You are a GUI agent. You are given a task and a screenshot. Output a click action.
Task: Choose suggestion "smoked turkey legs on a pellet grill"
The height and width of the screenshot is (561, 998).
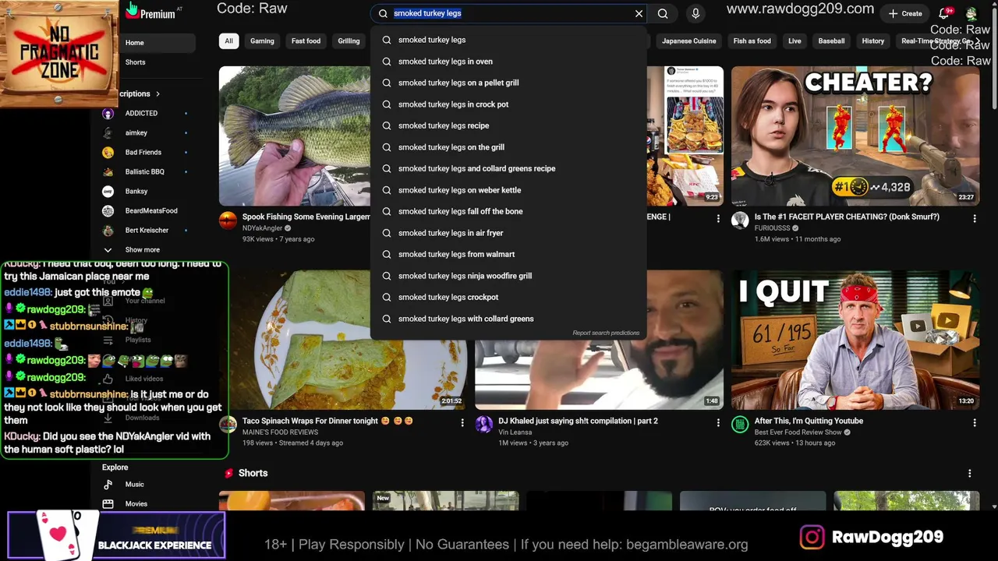(508, 83)
